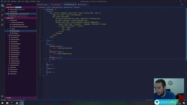Image resolution: width=187 pixels, height=105 pixels.
Task: Open the Search view in the activity bar
Action: tap(2, 10)
